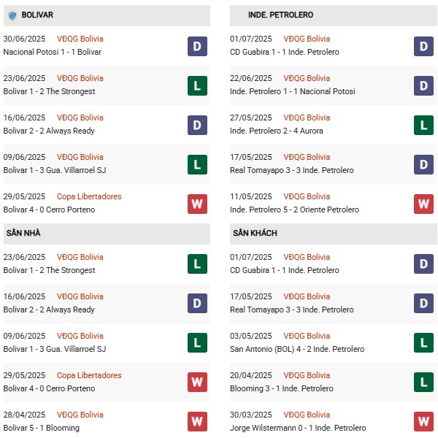Click the VĐQG Bolivia link dated 22/06/2025
Viewport: 438px width, 438px height.
tap(307, 78)
